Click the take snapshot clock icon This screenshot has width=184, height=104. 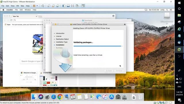coord(49,6)
